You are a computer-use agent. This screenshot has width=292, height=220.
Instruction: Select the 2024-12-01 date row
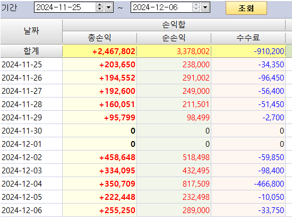point(31,144)
